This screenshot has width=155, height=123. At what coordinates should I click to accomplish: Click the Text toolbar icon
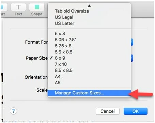(18, 7)
